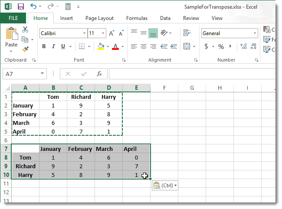Open the Paste Options (Ctrl) dropdown

pos(165,186)
